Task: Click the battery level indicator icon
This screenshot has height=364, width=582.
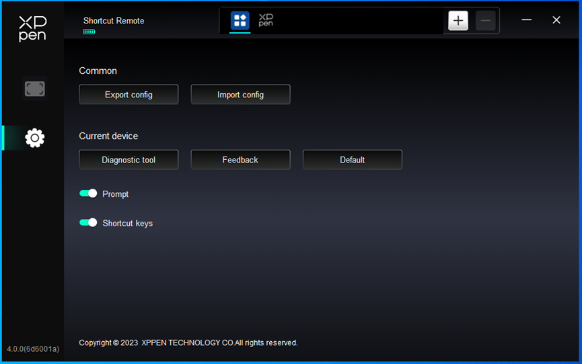Action: click(89, 32)
